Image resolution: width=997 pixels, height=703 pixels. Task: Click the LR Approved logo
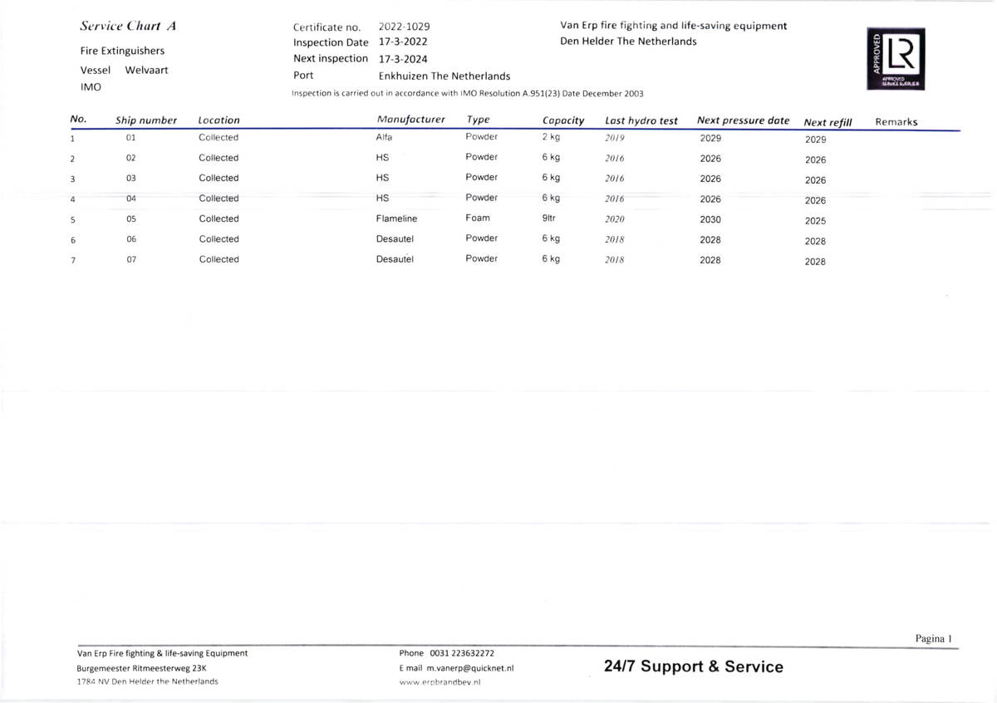tap(896, 59)
